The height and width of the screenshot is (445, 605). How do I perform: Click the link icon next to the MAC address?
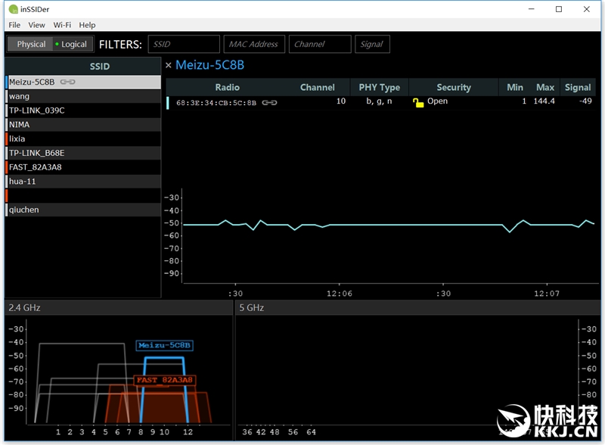pyautogui.click(x=269, y=102)
